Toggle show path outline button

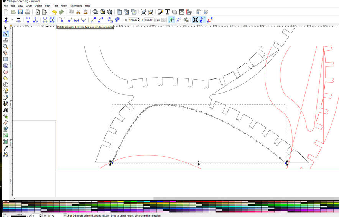tap(210, 20)
